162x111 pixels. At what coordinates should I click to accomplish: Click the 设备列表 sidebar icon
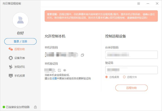pos(11,58)
